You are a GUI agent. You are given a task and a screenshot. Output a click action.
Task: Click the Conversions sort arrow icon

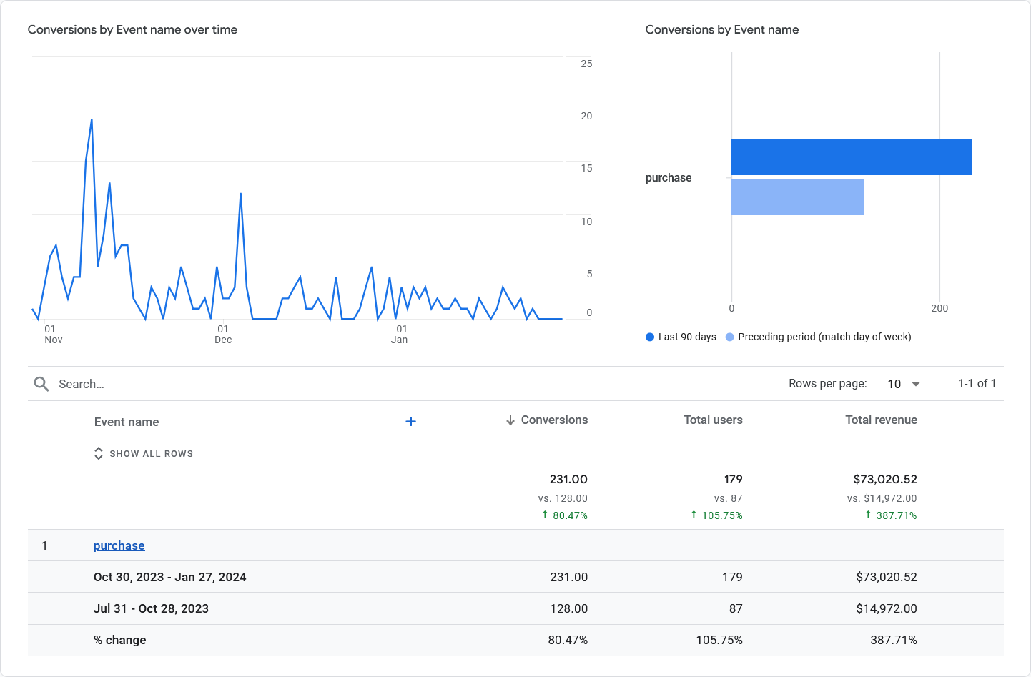(510, 420)
